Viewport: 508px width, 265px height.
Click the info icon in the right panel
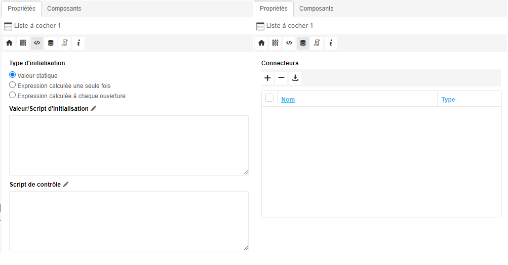pos(330,43)
